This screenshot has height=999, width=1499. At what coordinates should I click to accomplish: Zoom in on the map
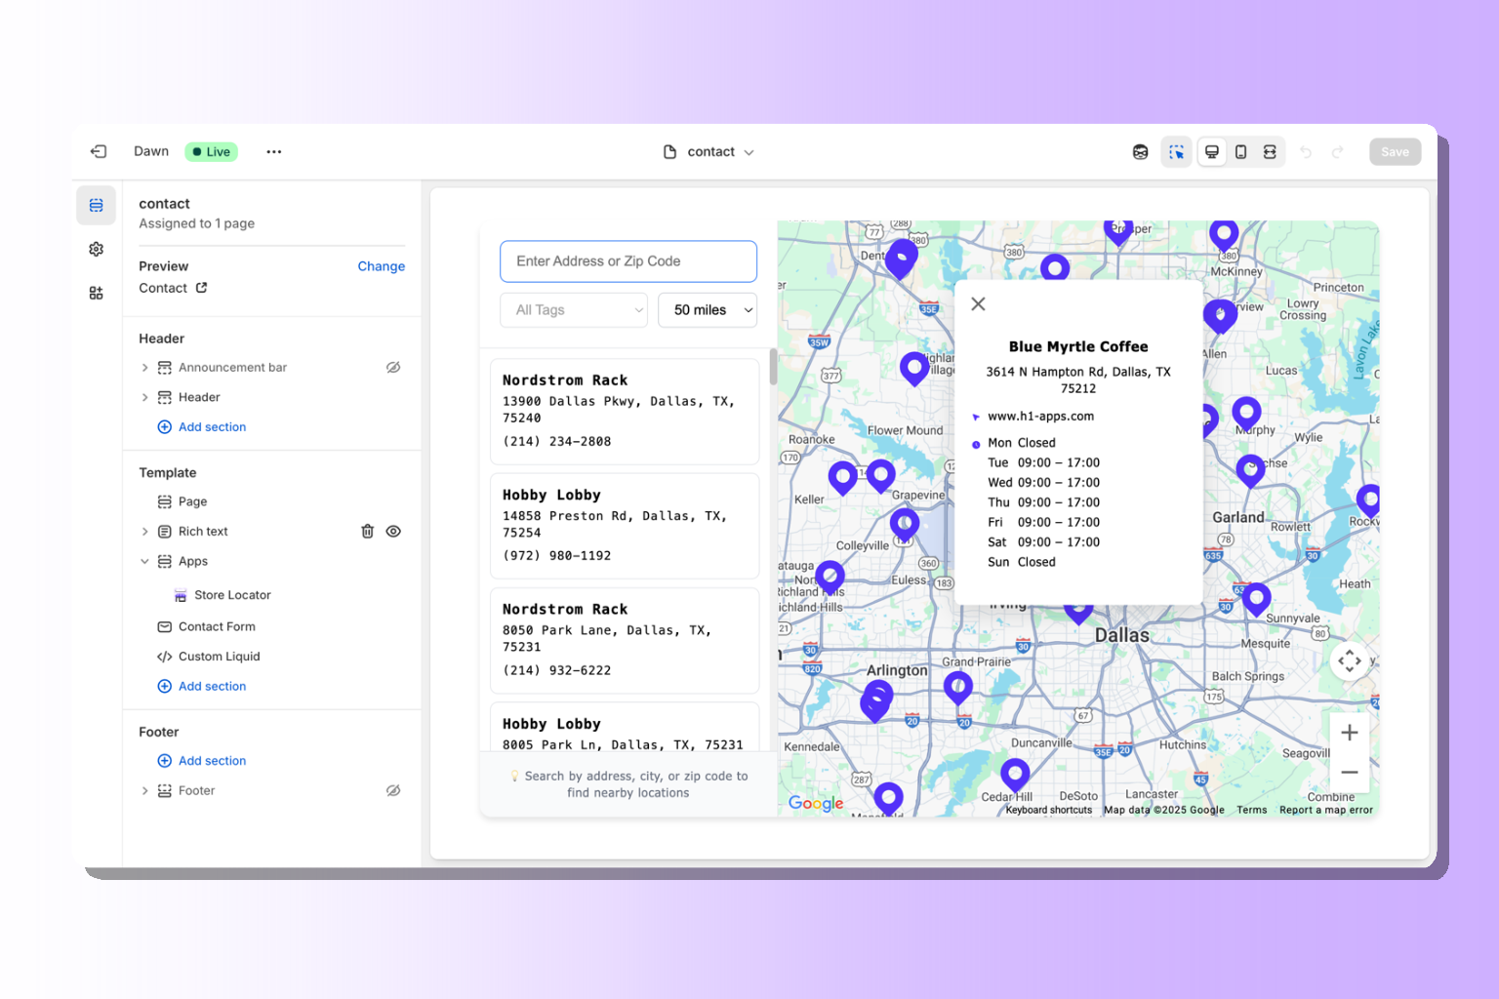pos(1350,733)
